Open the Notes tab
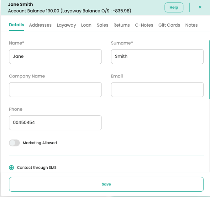The image size is (210, 197). click(x=191, y=25)
